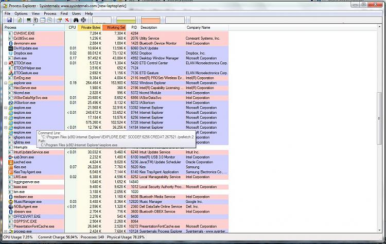The height and width of the screenshot is (244, 386).
Task: Click the explorer.exe folder icon
Action: tap(11, 83)
